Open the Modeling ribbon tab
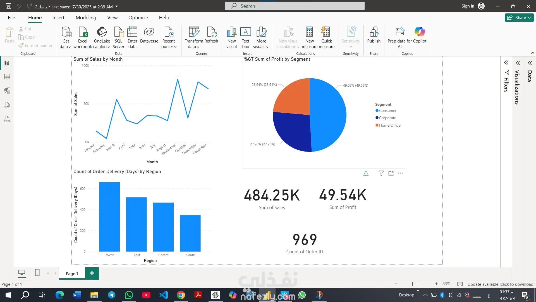This screenshot has width=536, height=302. (x=86, y=18)
